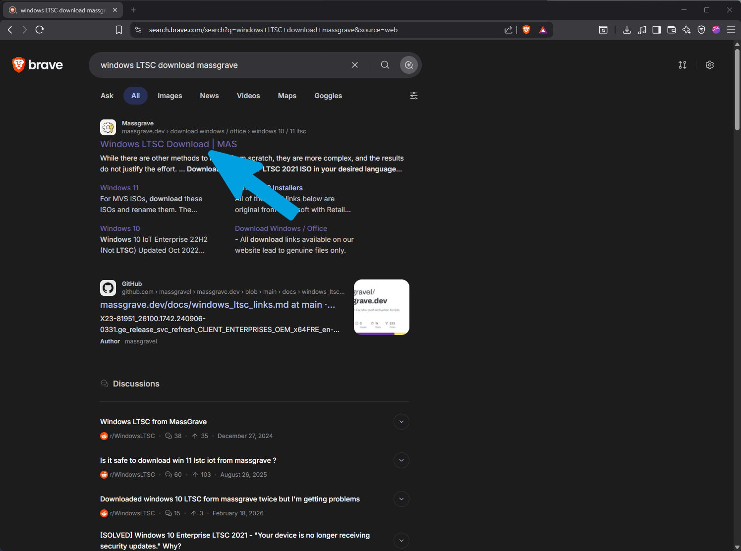Open Brave Search settings gear
The image size is (741, 551).
710,65
